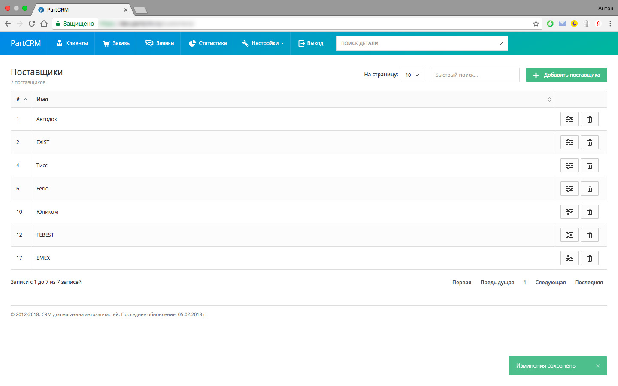The height and width of the screenshot is (386, 618).
Task: Open the Настройки dropdown menu
Action: pos(262,43)
